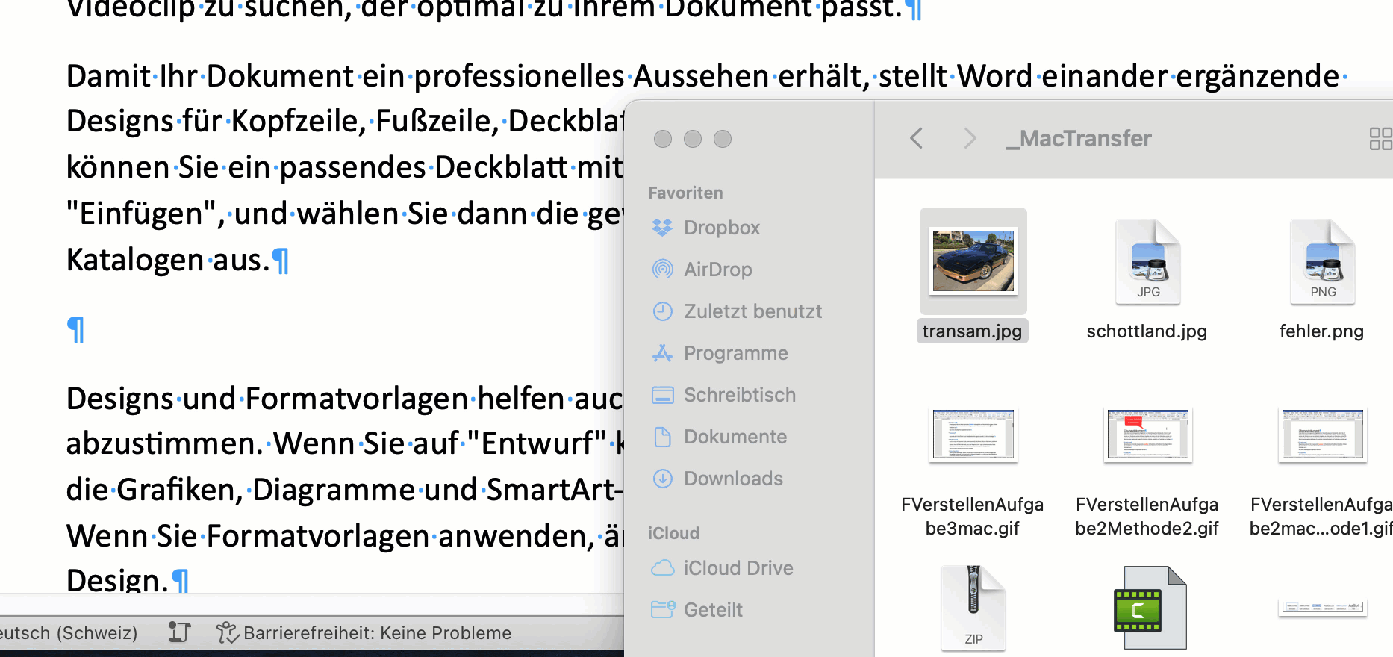Select FVerstellenAufgabe2Methode2.gif file

coord(1147,435)
